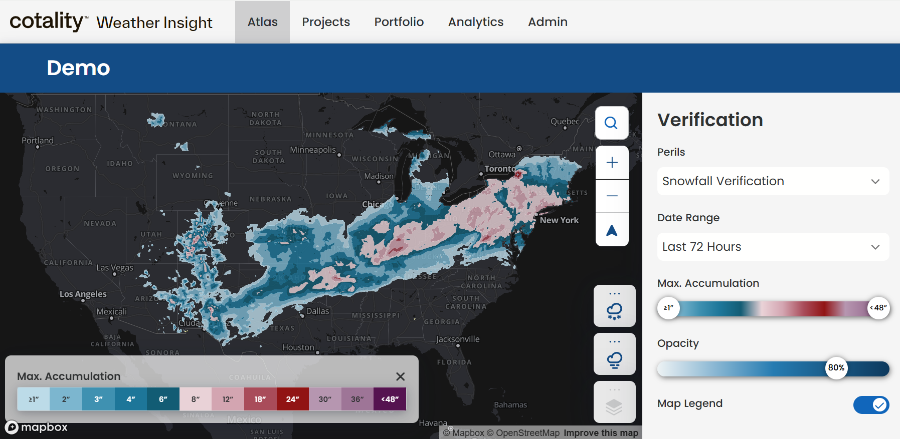This screenshot has width=900, height=439.
Task: Open the map layers stack button
Action: pyautogui.click(x=614, y=402)
